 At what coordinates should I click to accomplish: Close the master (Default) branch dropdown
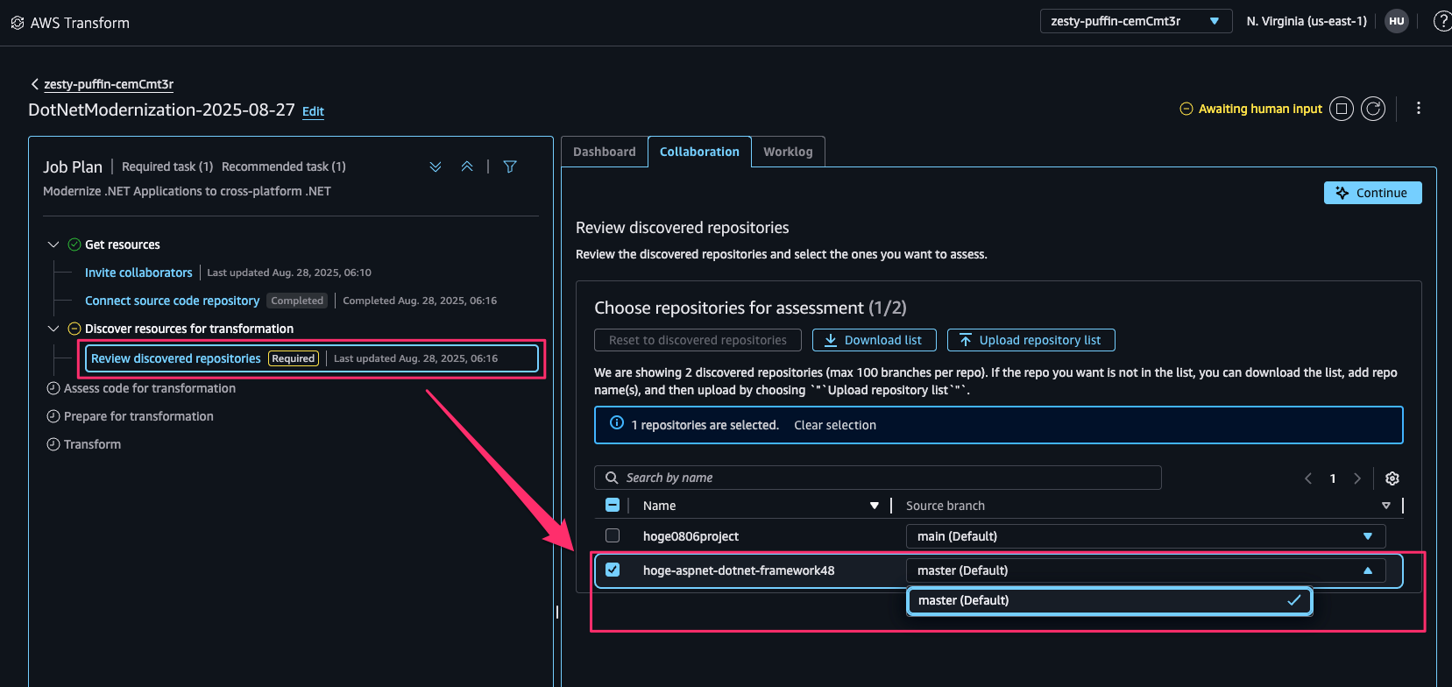(x=1145, y=570)
